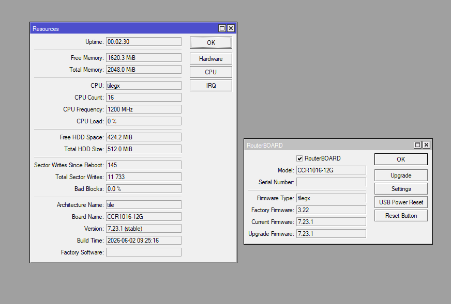451x304 pixels.
Task: Click the "Current Firmware:" label
Action: point(273,222)
